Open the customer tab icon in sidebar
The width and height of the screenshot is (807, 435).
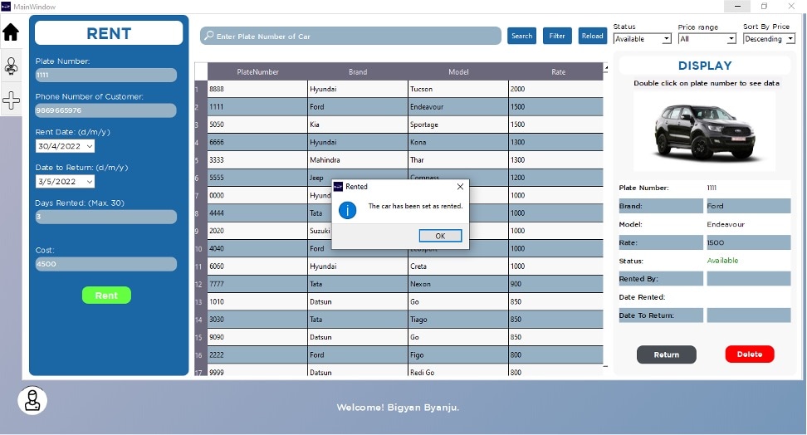click(x=11, y=66)
